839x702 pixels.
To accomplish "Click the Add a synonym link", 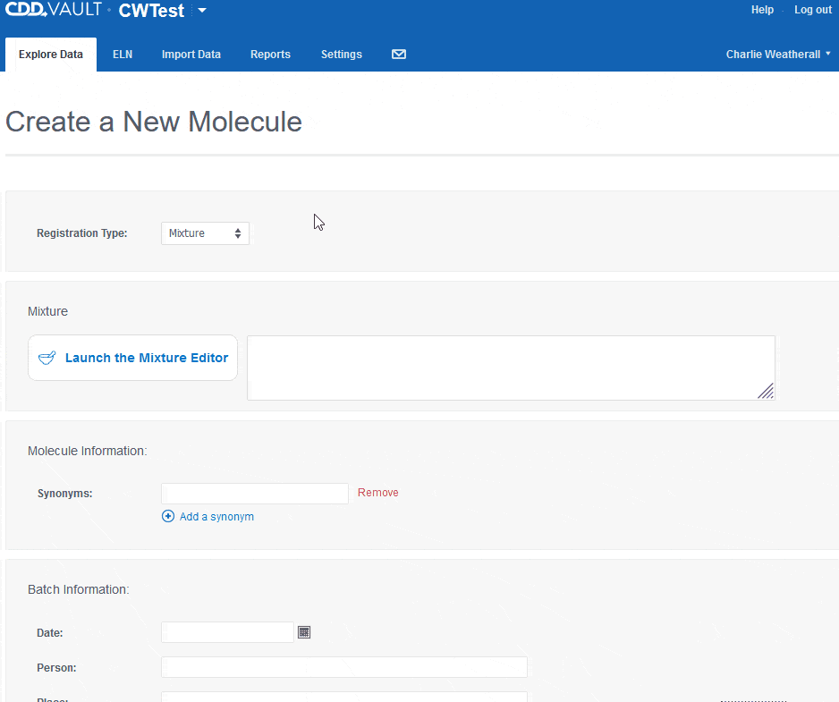I will 216,516.
